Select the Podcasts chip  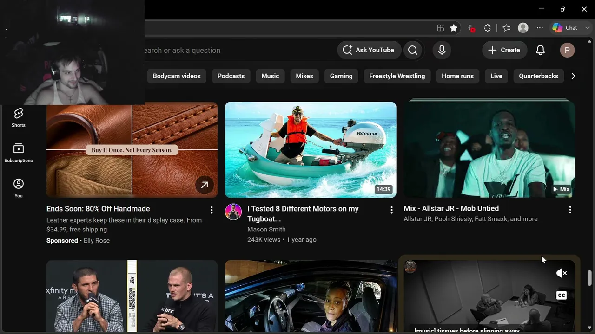click(x=231, y=76)
